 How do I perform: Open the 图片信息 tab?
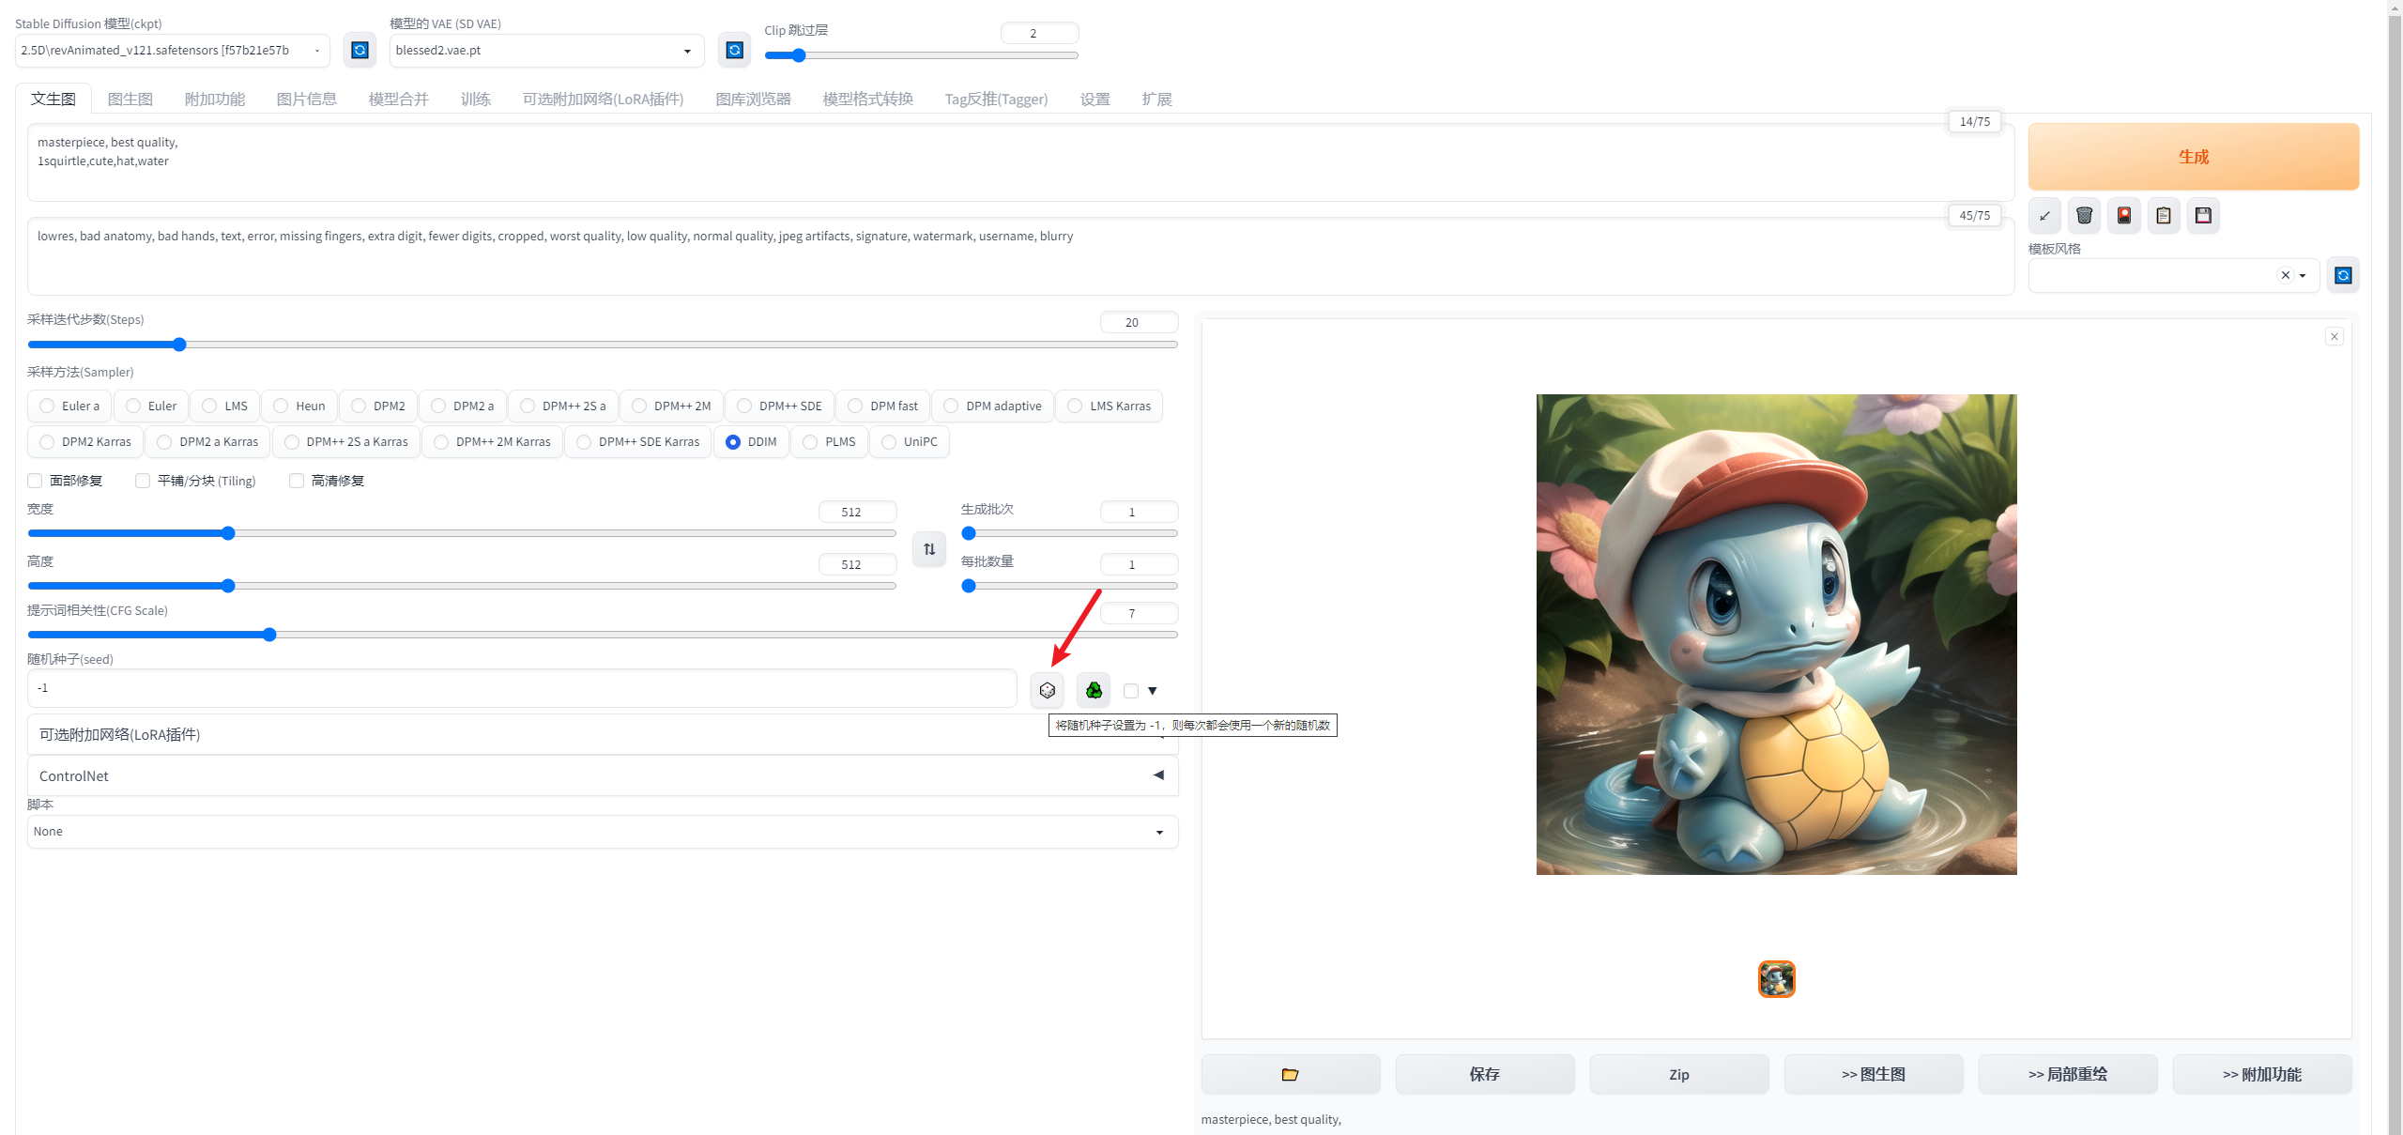coord(307,99)
